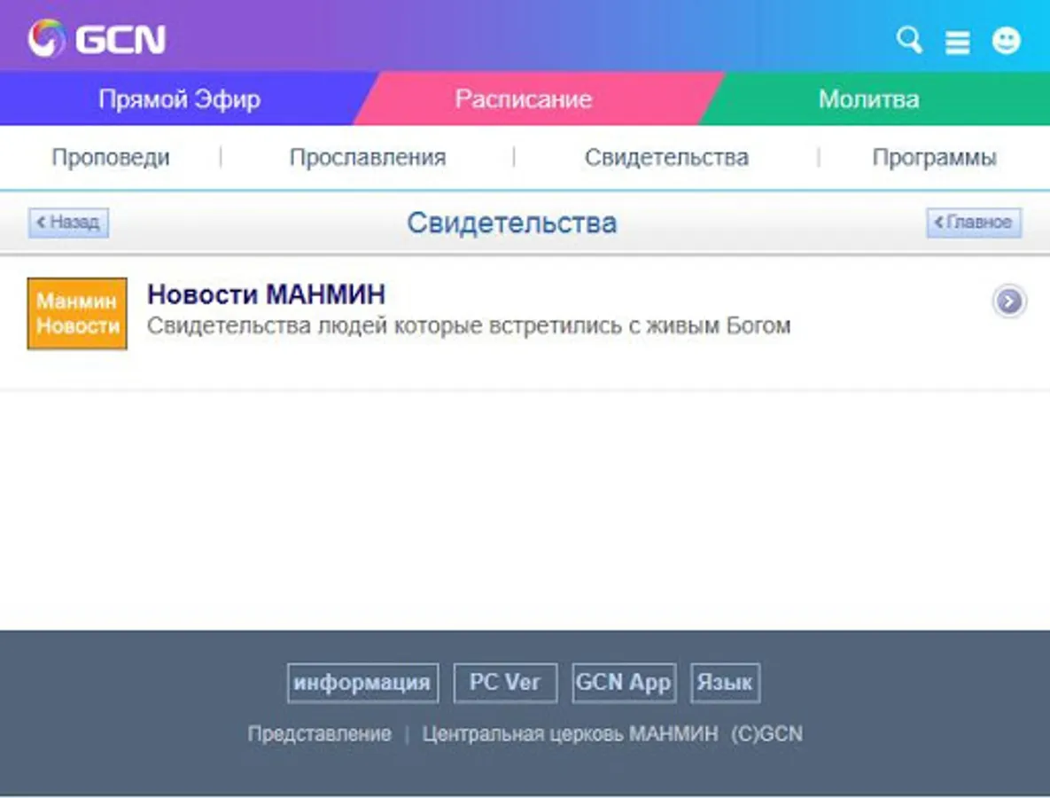Click the Свидетельства людей description text
The width and height of the screenshot is (1050, 798).
pyautogui.click(x=469, y=325)
